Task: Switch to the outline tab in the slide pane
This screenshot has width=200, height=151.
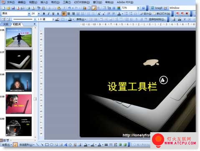Action: pyautogui.click(x=5, y=24)
